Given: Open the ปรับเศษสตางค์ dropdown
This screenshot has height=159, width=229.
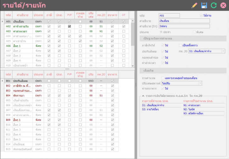Looking at the screenshot, I should click(200, 83).
